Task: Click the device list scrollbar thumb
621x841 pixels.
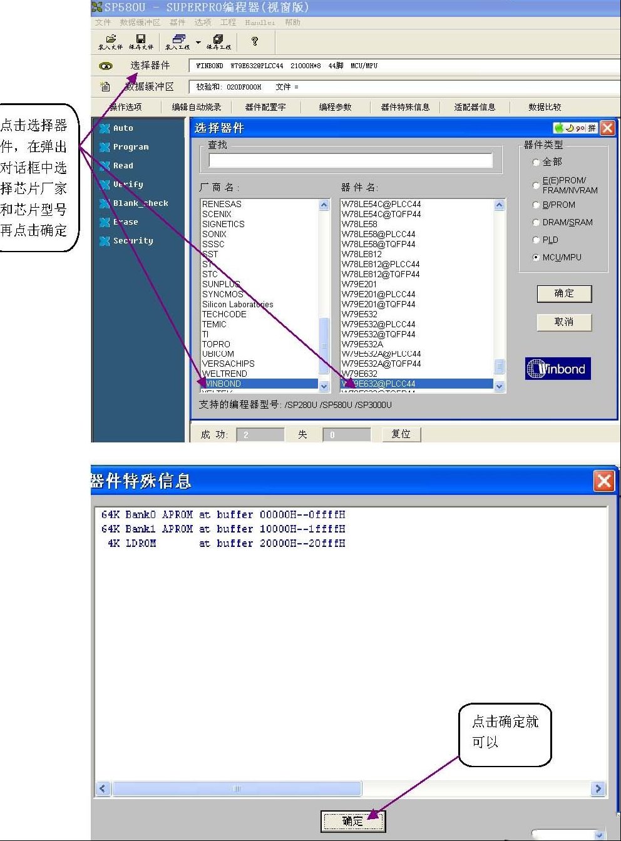Action: 499,366
